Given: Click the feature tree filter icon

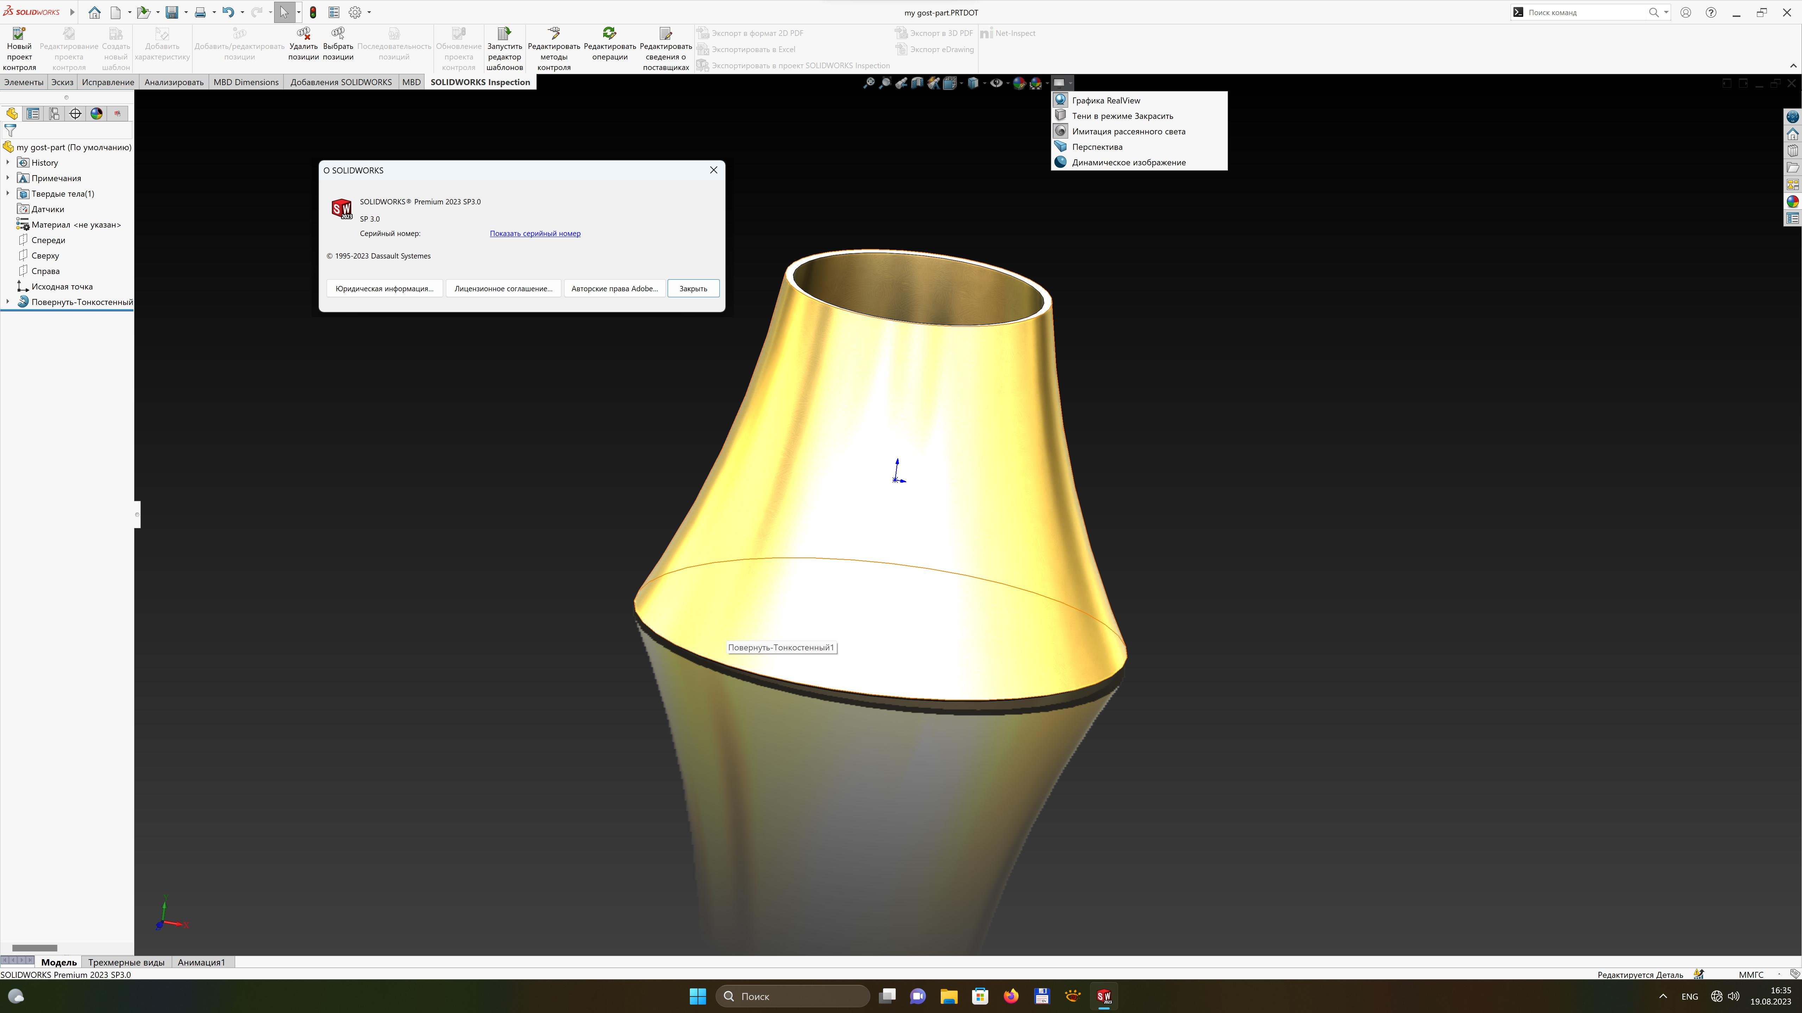Looking at the screenshot, I should pyautogui.click(x=10, y=131).
